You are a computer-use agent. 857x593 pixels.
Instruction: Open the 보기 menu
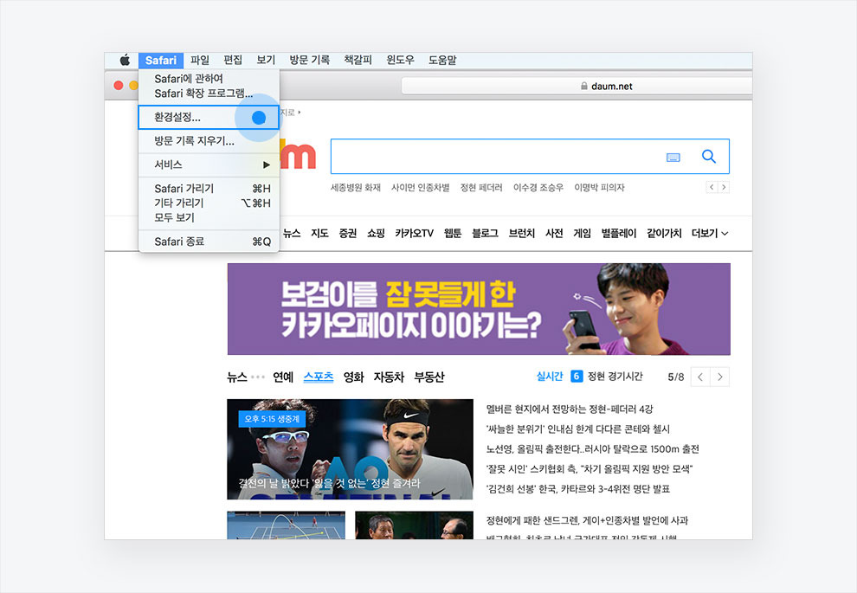[x=266, y=60]
